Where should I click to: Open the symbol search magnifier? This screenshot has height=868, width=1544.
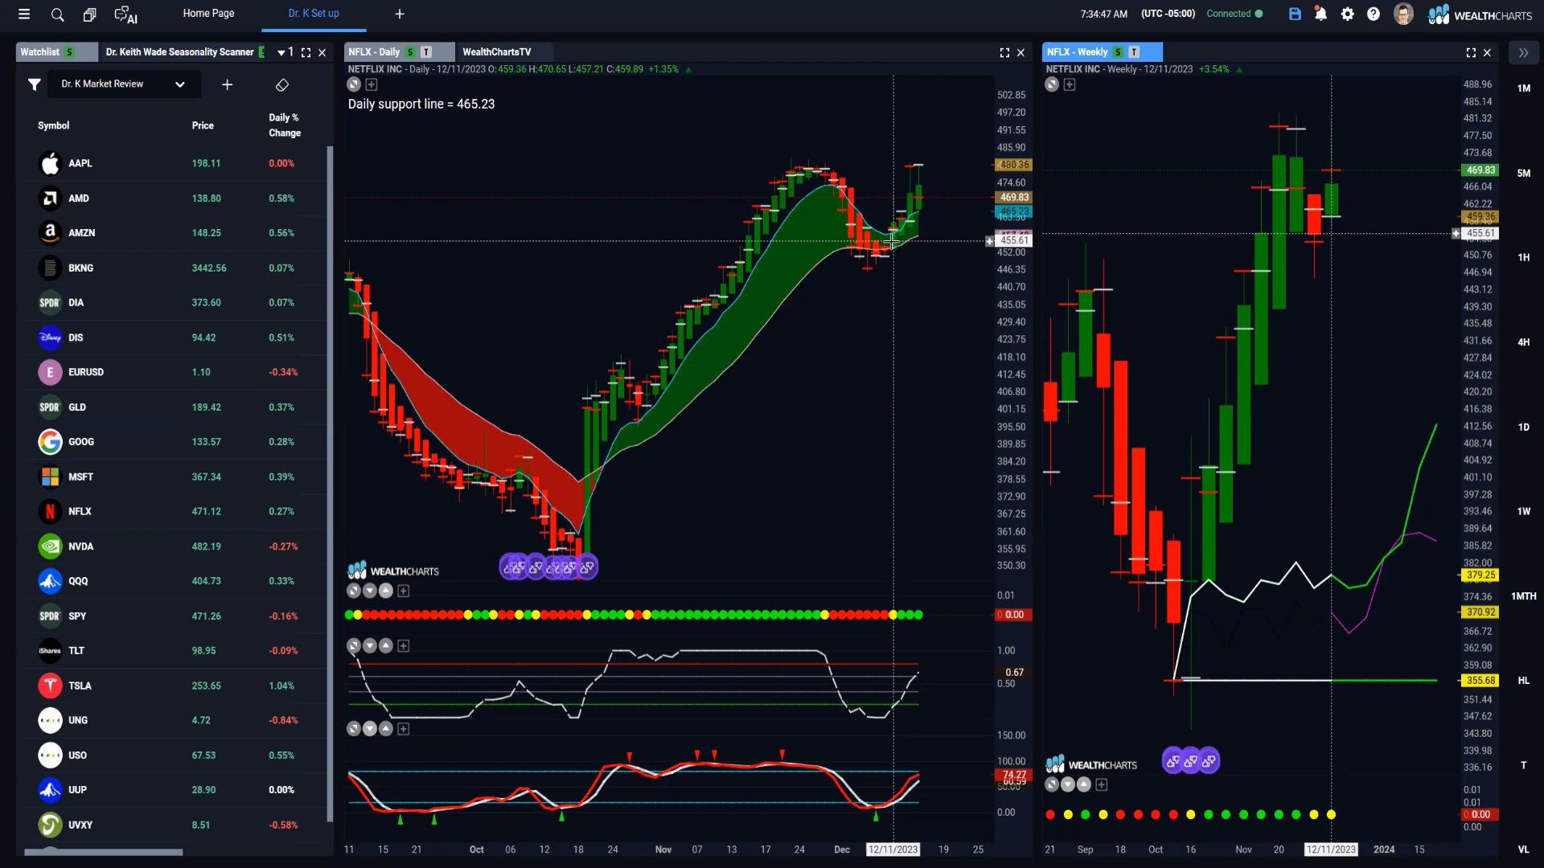(57, 14)
